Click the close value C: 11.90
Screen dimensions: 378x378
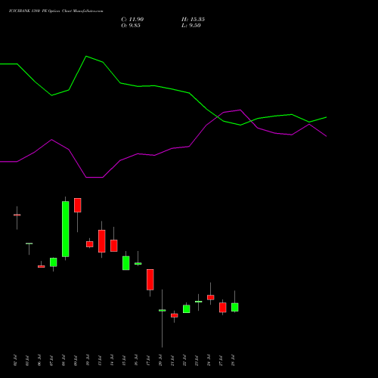pyautogui.click(x=132, y=20)
